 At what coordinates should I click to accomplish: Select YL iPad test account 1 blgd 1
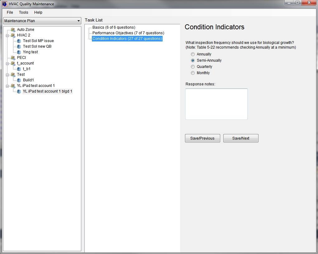[x=47, y=91]
